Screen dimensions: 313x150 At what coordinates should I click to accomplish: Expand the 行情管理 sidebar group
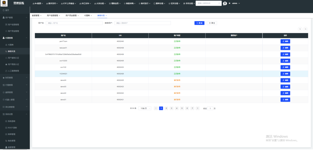[15, 85]
